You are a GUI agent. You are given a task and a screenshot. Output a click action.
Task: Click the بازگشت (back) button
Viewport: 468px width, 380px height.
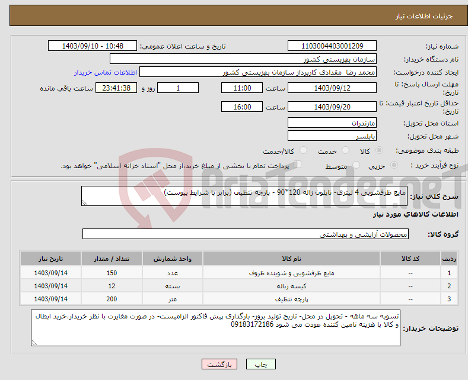point(219,364)
